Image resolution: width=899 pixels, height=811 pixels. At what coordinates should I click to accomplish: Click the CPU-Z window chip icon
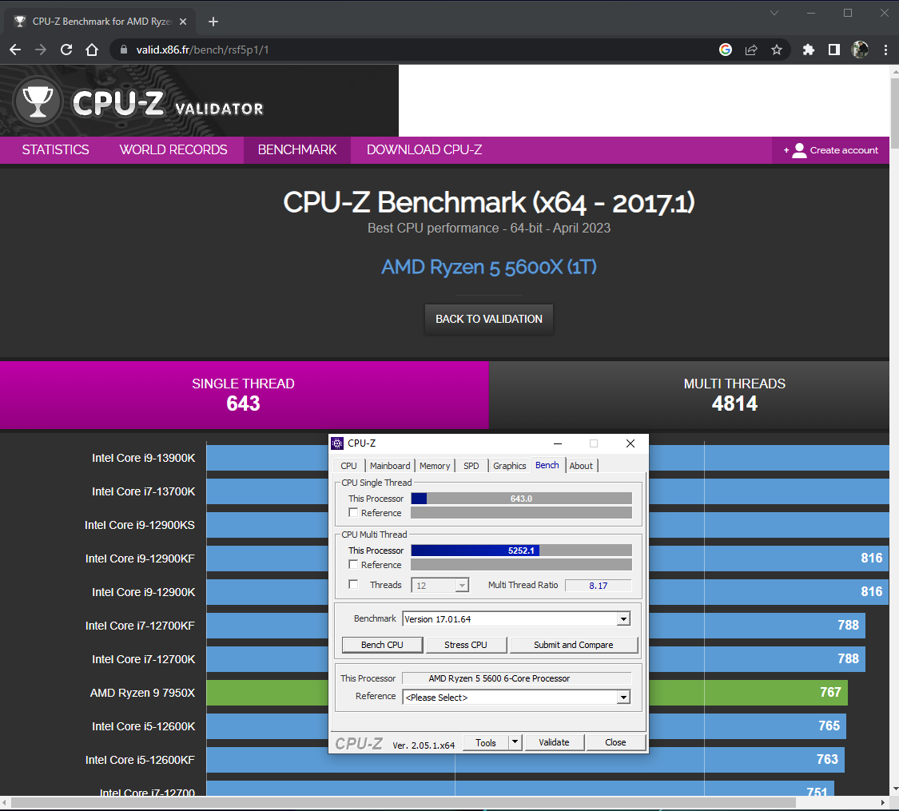338,443
